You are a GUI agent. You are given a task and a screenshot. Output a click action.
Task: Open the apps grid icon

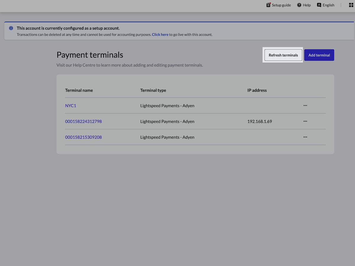pos(351,5)
